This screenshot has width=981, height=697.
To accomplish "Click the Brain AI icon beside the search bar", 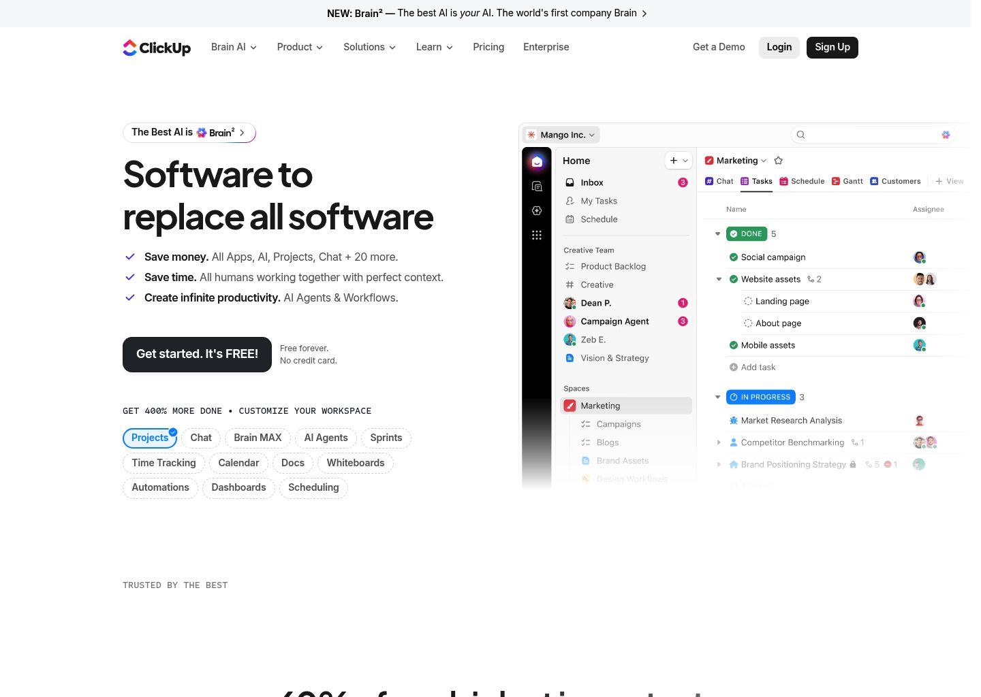I will [x=946, y=135].
